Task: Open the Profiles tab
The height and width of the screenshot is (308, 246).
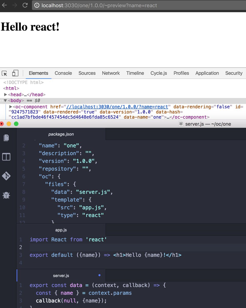Action: 181,73
